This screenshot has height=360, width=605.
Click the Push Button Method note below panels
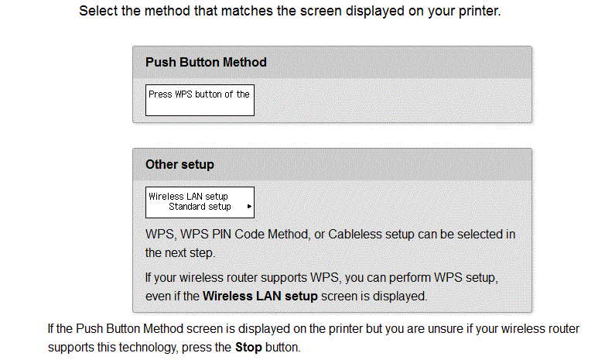point(313,338)
